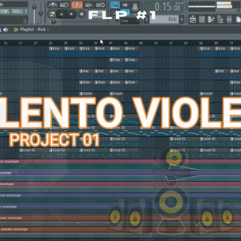Viewport: 241px width, 241px height.
Task: Select the Hat clip at bar 69
Action: click(221, 74)
